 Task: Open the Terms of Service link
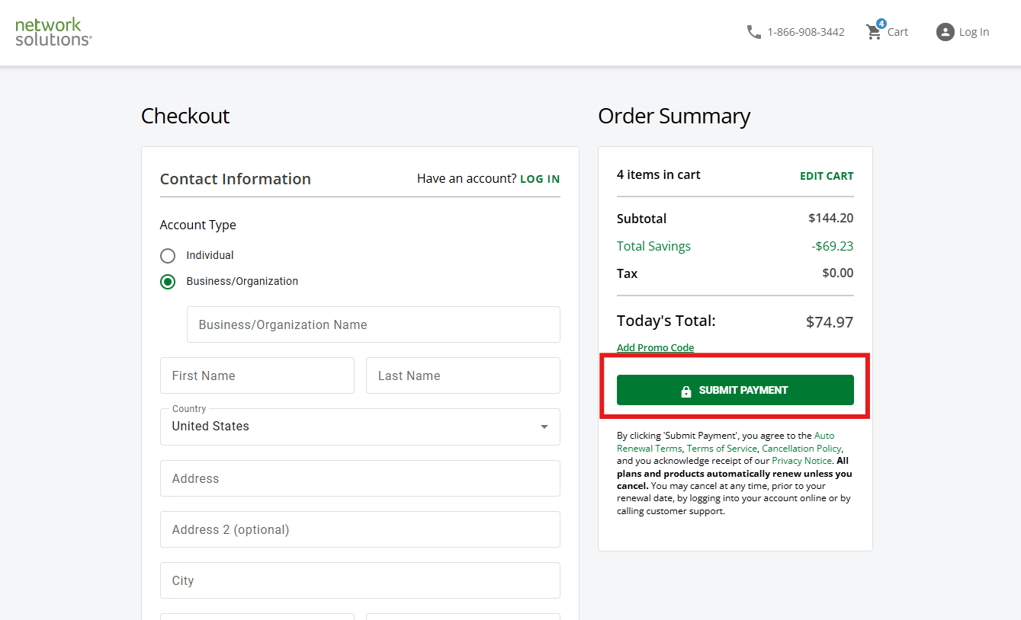pyautogui.click(x=721, y=448)
